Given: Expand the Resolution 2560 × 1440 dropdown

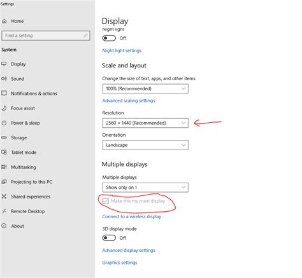Looking at the screenshot, I should tap(145, 123).
